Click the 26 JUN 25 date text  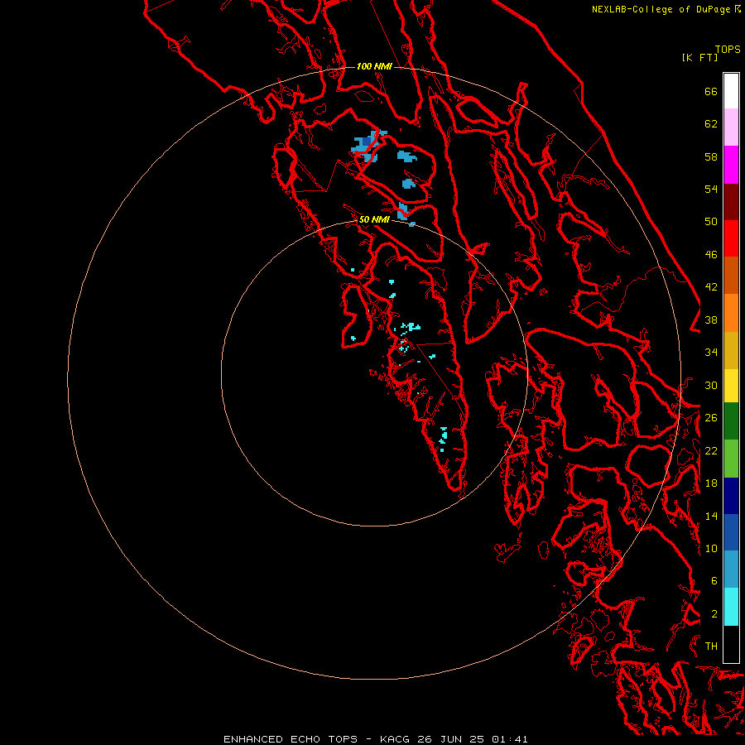coord(450,739)
